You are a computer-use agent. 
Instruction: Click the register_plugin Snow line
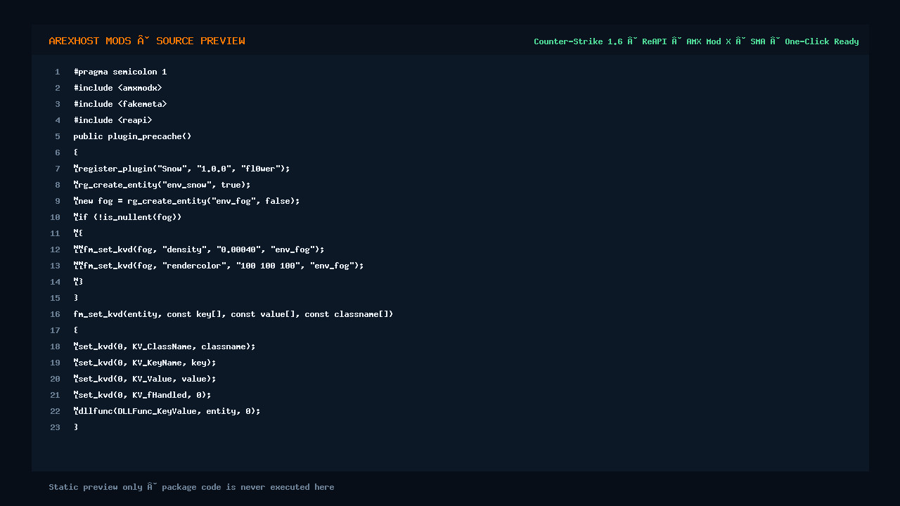182,169
